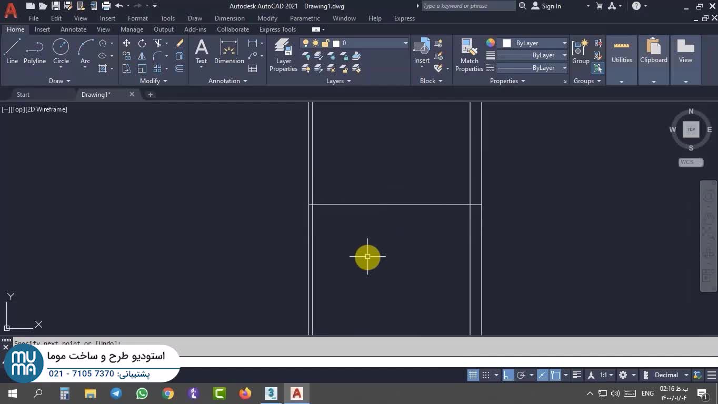Click the Move tool in Modify panel
Image resolution: width=718 pixels, height=404 pixels.
pos(126,43)
